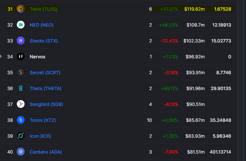Click Tezos TVL value $85.67m
This screenshot has width=246, height=161.
195,120
